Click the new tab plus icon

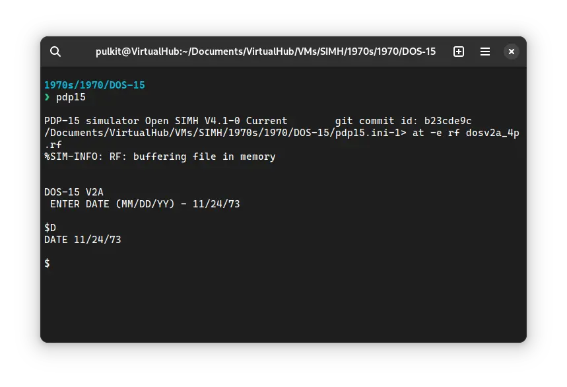click(x=459, y=52)
